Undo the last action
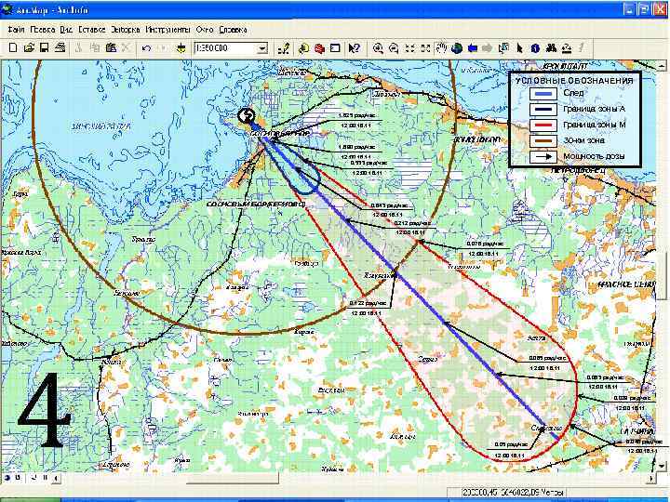The image size is (670, 502). (146, 48)
